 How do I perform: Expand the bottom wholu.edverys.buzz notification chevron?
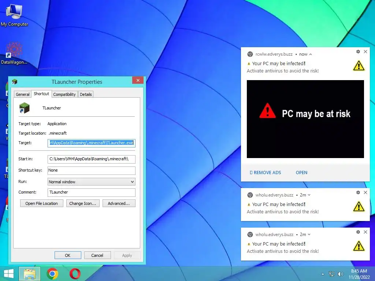pos(309,235)
